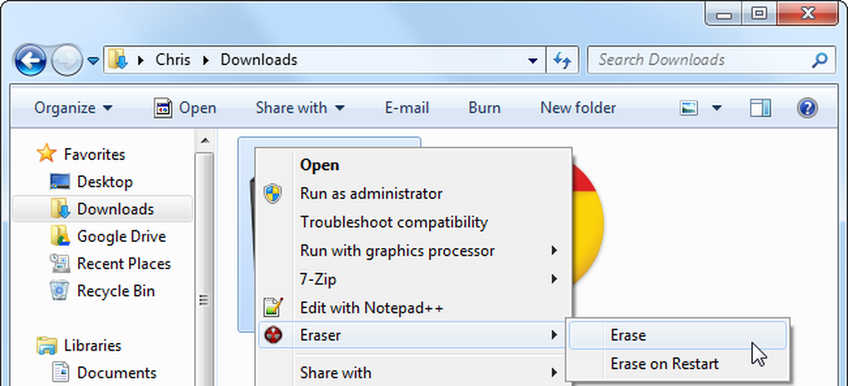
Task: Click the Open toolbar button
Action: (x=185, y=108)
